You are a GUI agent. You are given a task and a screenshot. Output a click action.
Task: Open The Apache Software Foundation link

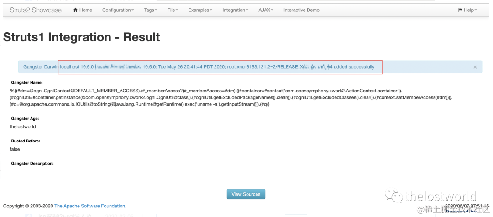tap(90, 206)
